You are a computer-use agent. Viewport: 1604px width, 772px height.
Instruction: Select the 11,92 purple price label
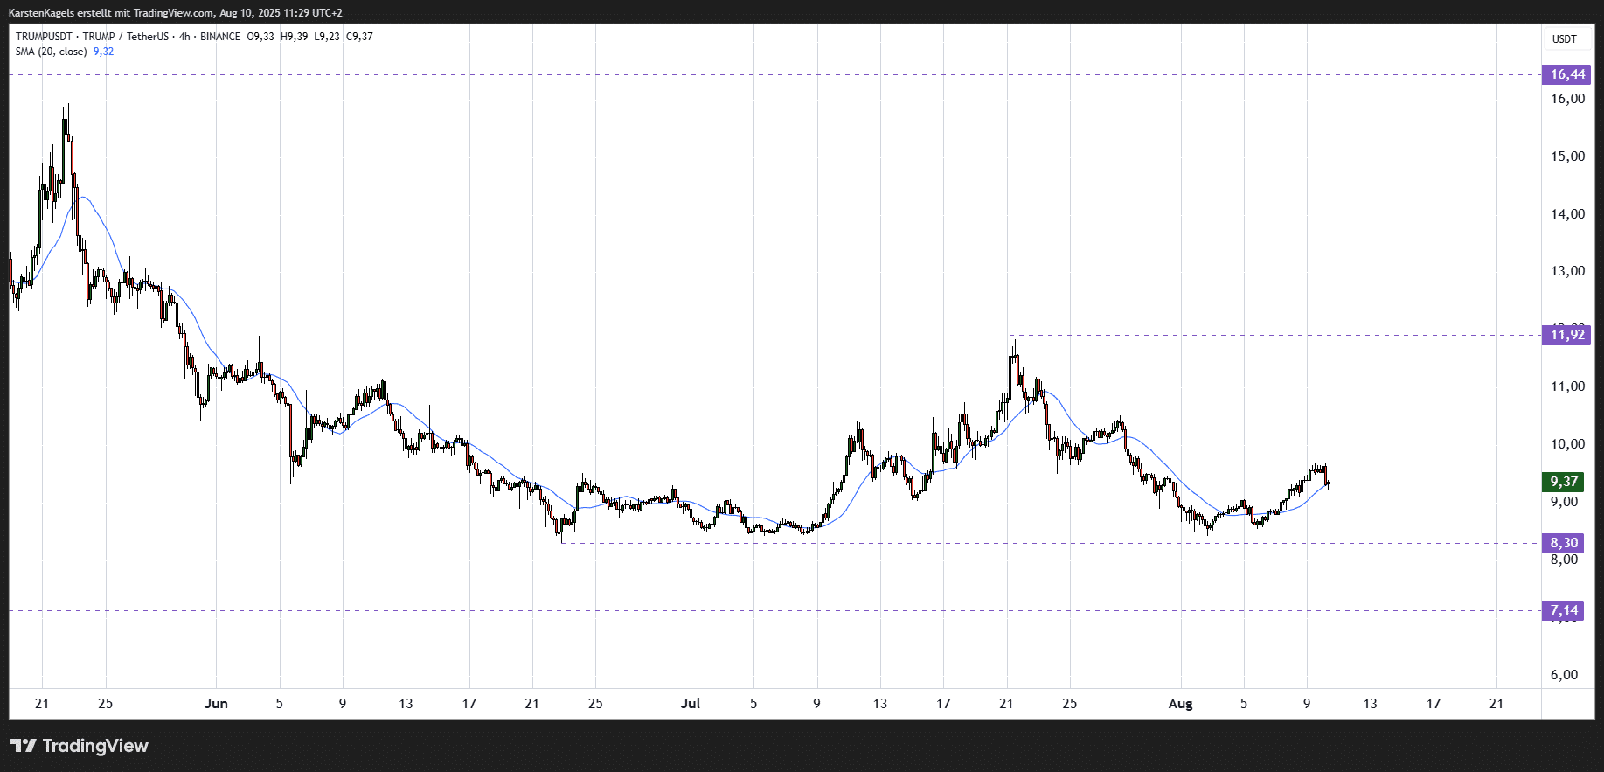point(1566,335)
